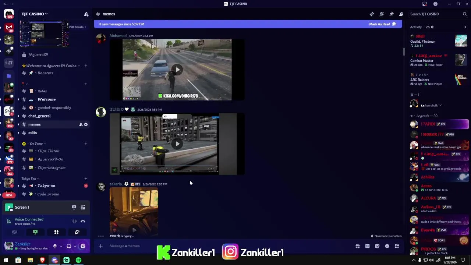471x265 pixels.
Task: Open the Welcome channel
Action: click(x=54, y=99)
